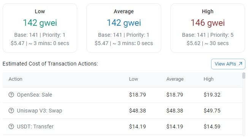Click the High column header in table
Screen dimensions: 248x139
click(x=208, y=79)
